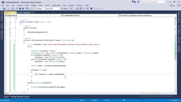
Task: Click the Increase Indent toolbar icon
Action: (87, 9)
